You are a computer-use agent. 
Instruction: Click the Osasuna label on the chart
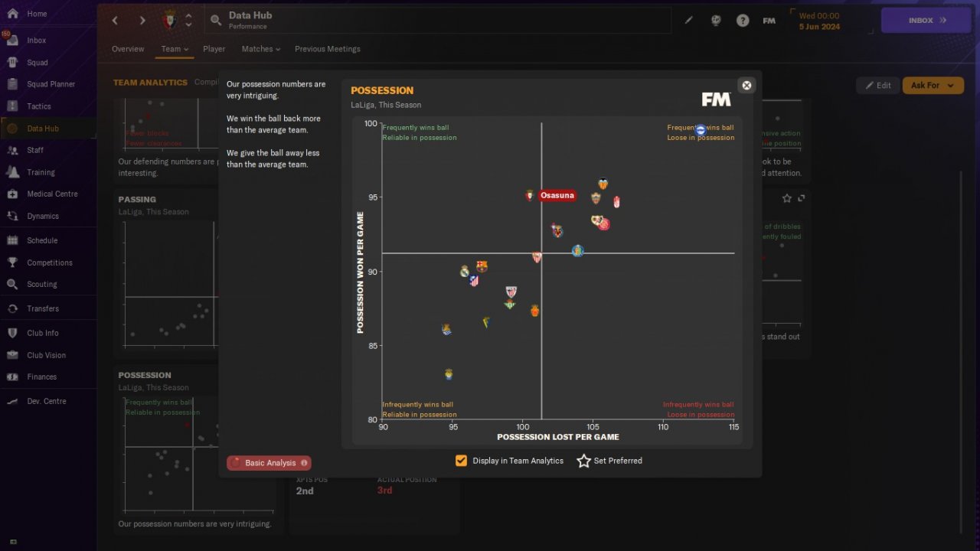[x=557, y=196]
